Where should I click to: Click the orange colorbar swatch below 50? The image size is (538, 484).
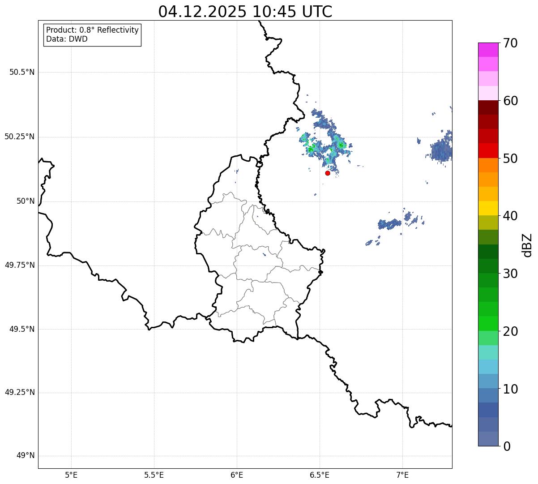click(488, 165)
